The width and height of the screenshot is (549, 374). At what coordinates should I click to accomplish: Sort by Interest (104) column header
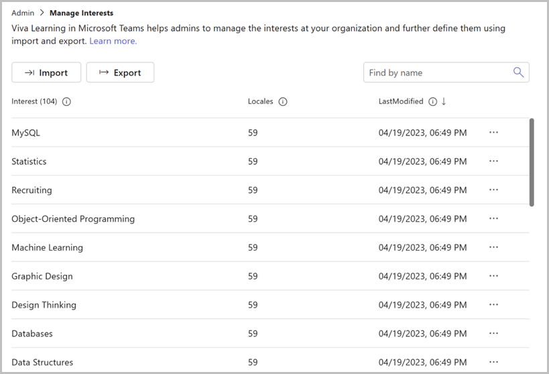(34, 102)
